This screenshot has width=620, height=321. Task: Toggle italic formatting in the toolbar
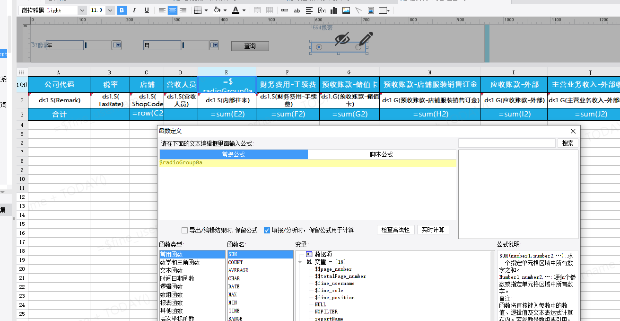[134, 10]
